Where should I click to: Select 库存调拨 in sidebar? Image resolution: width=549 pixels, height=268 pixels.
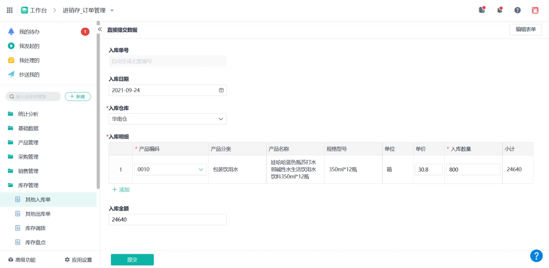coord(48,228)
